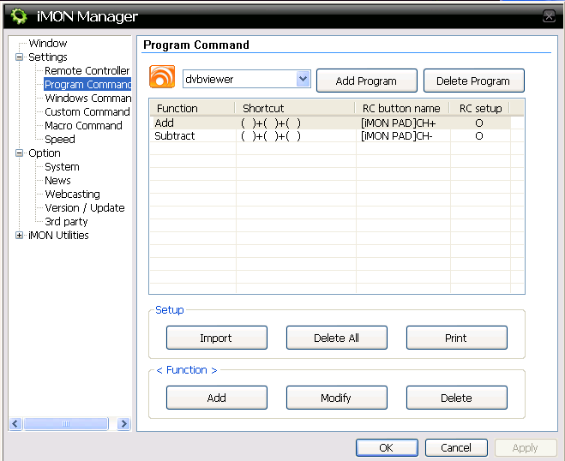Open the dvbviewer program dropdown
The width and height of the screenshot is (565, 461).
point(303,79)
